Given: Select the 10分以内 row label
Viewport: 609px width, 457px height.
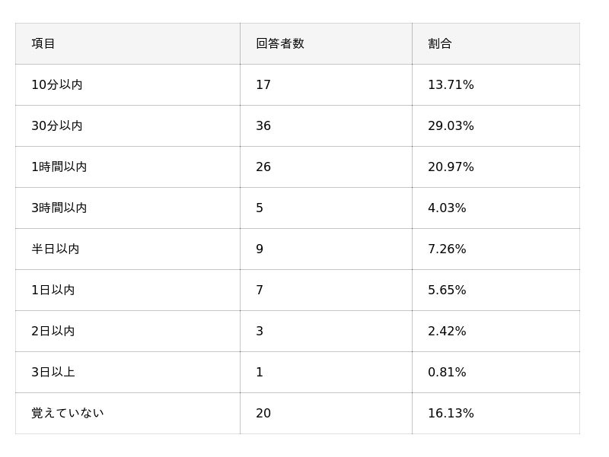Looking at the screenshot, I should click(x=57, y=85).
